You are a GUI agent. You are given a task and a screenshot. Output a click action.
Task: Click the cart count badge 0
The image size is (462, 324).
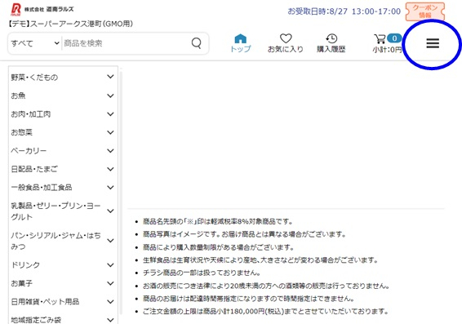[x=394, y=38]
